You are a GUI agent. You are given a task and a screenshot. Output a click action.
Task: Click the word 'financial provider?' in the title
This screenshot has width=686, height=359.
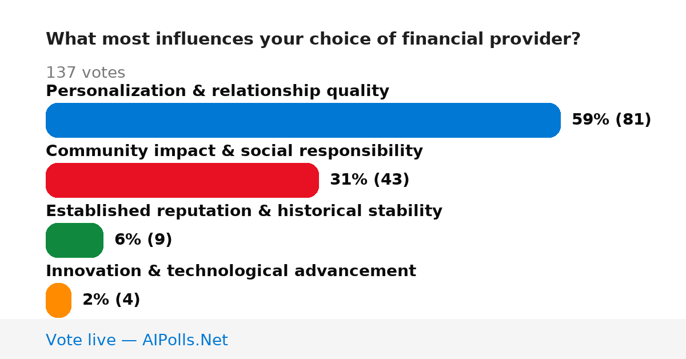pyautogui.click(x=492, y=39)
